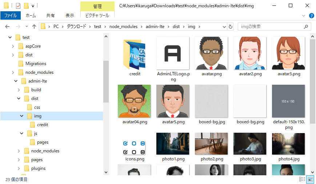
Task: Select the boxed-bg.png thumbnail
Action: click(250, 101)
